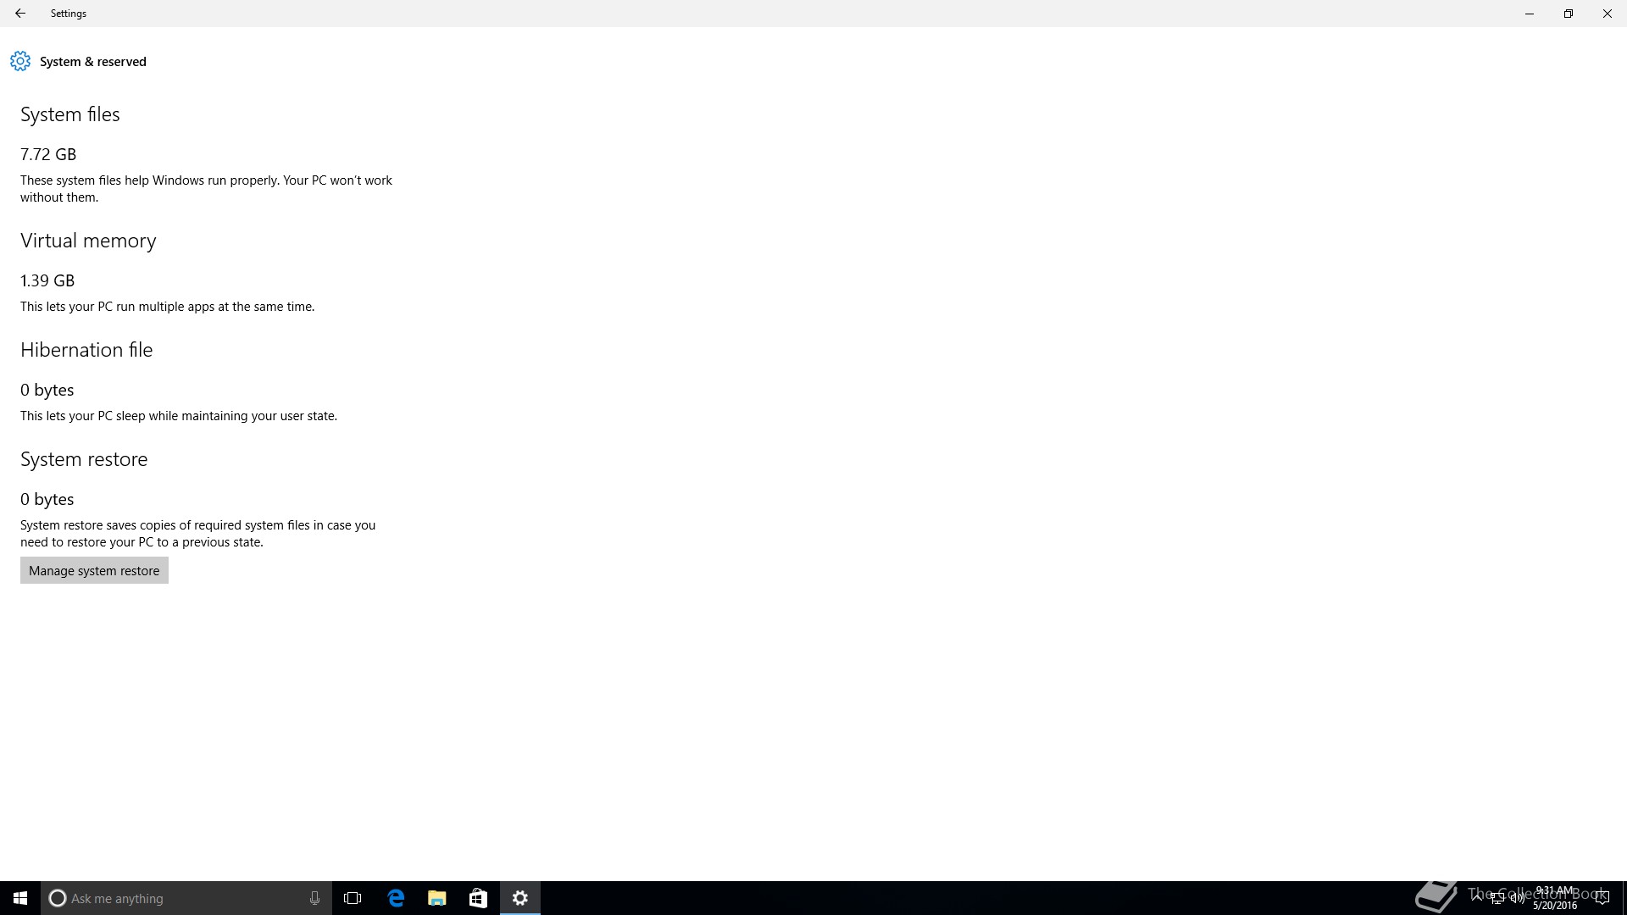Close the Settings window

point(1607,14)
